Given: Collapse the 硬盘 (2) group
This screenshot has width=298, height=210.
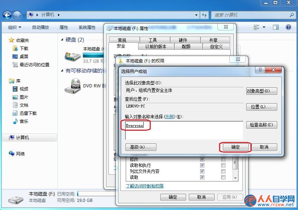Looking at the screenshot, I should coord(62,40).
